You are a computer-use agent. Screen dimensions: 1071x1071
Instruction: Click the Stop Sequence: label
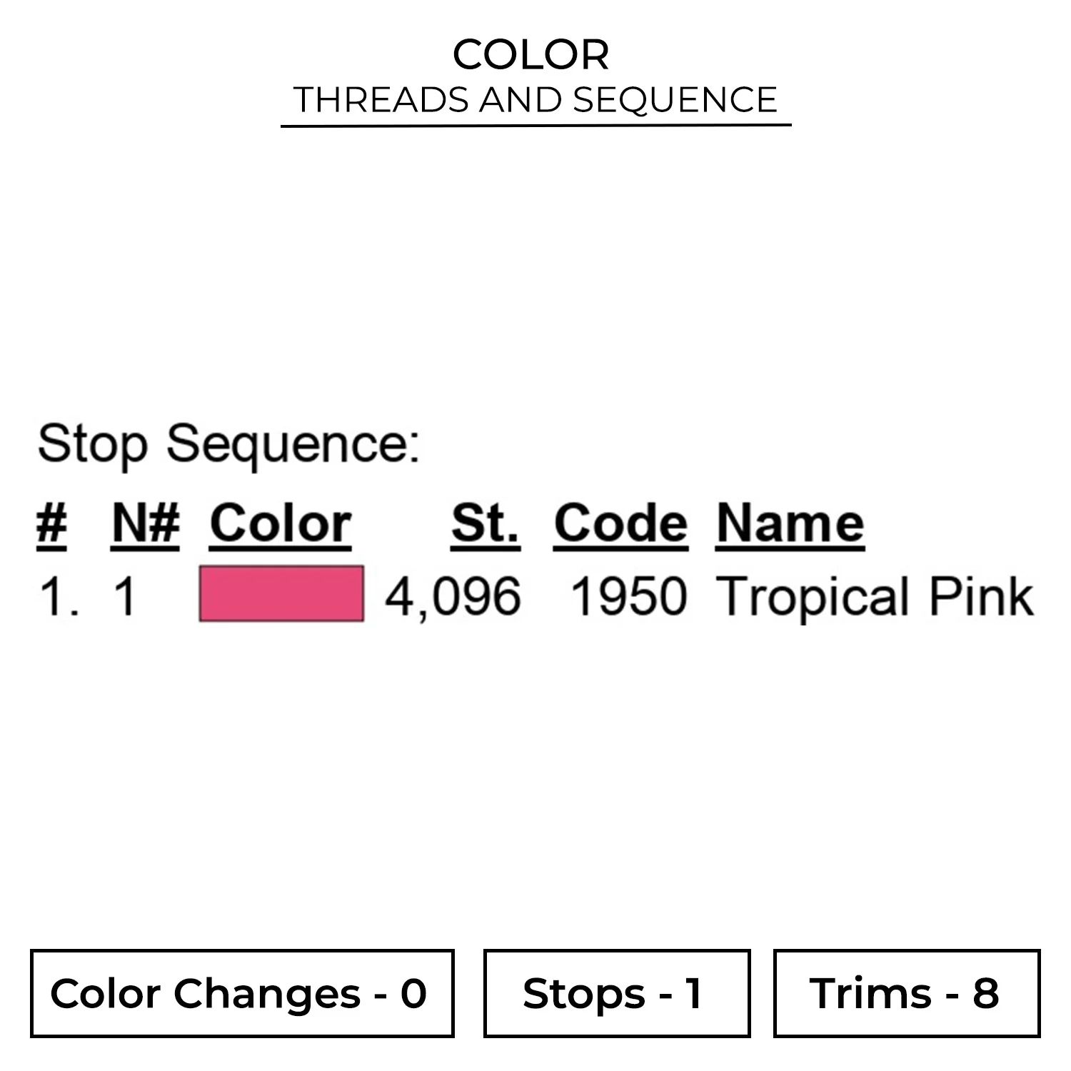(x=228, y=444)
